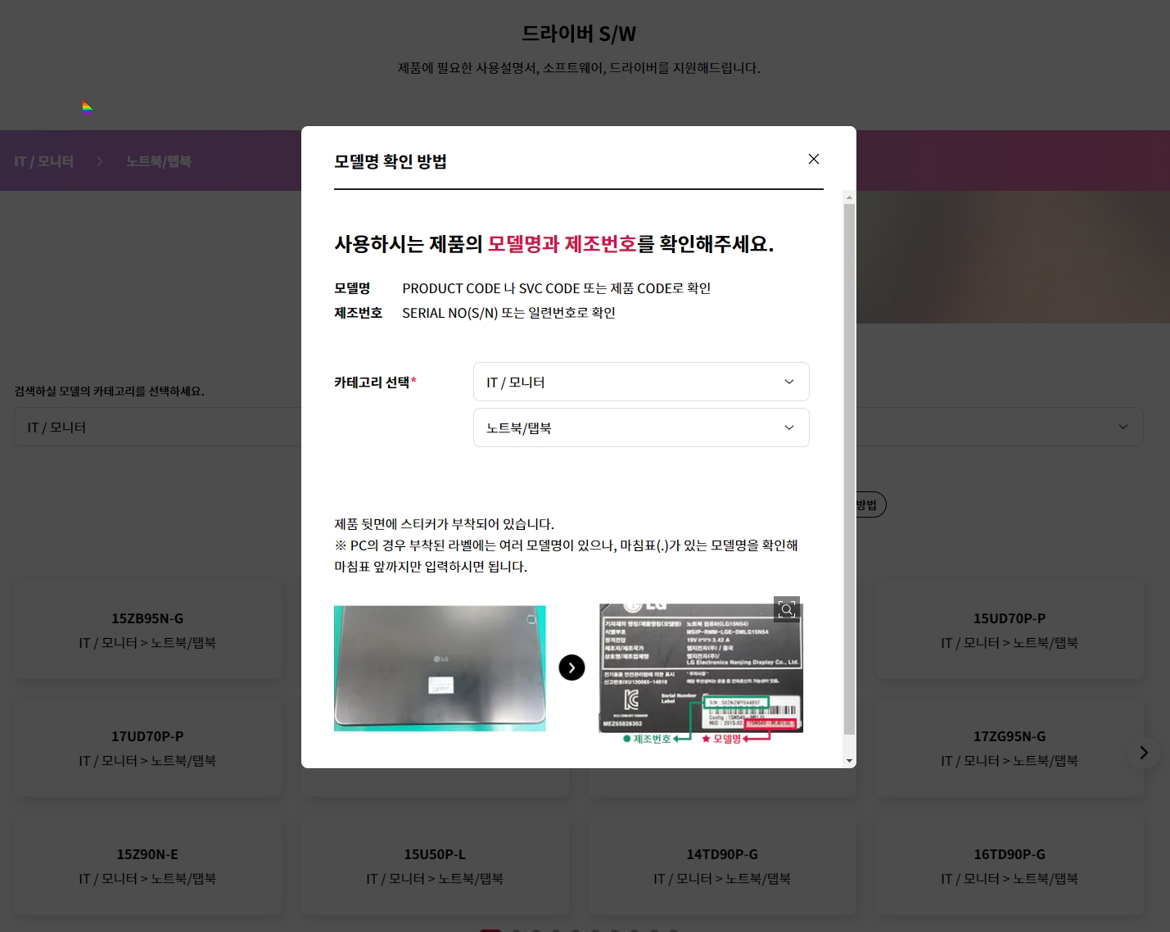Screen dimensions: 1170x932
Task: Select the 노트북/탭북 breadcrumb item
Action: [158, 161]
